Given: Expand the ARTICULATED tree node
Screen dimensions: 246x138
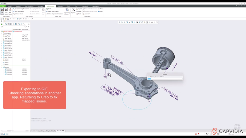Looking at the screenshot, I should pos(2,45).
